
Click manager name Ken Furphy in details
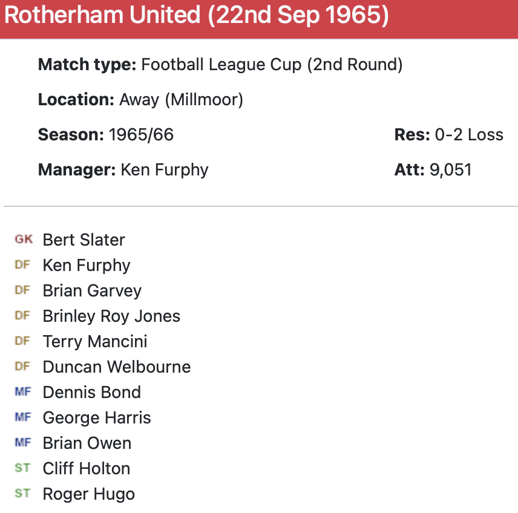pos(165,169)
